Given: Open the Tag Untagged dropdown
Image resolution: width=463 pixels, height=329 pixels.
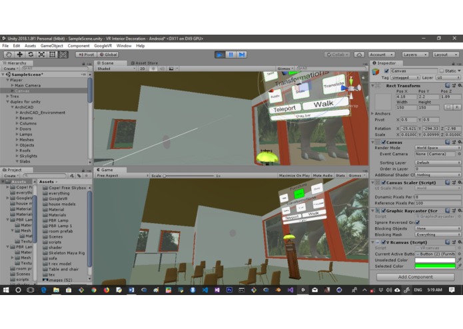Looking at the screenshot, I should [405, 78].
